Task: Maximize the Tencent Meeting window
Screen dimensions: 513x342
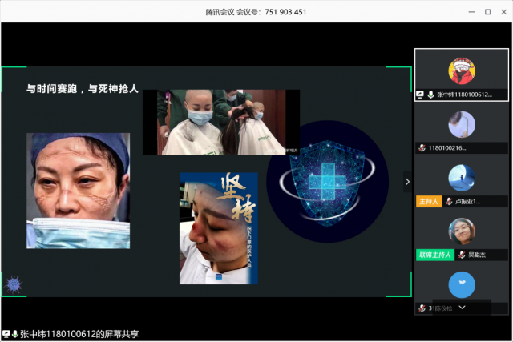Action: click(x=488, y=12)
